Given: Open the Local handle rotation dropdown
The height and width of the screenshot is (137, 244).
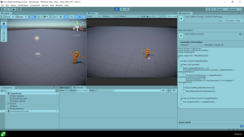Looking at the screenshot, I should tap(21, 17).
